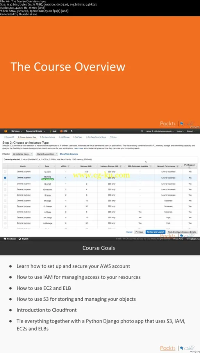Tick the t2.xlarge instance checkbox
Viewport: 200px width, 353px height.
coord(5,201)
